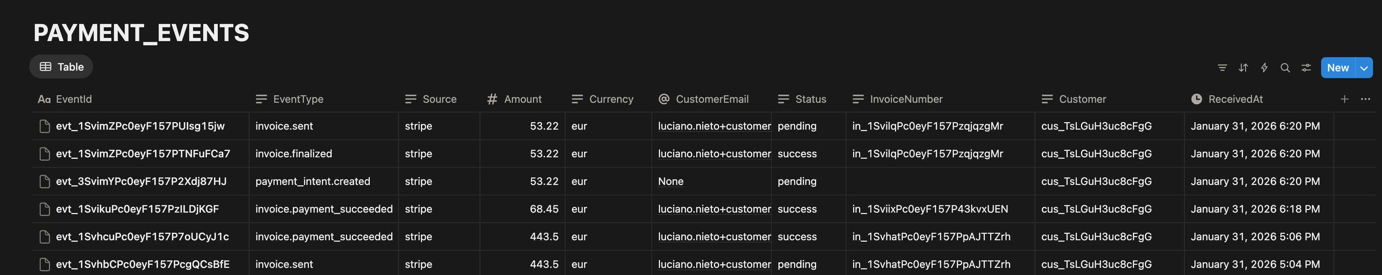Open the Amount column header menu
Screen dimensions: 1382x275
pos(522,99)
